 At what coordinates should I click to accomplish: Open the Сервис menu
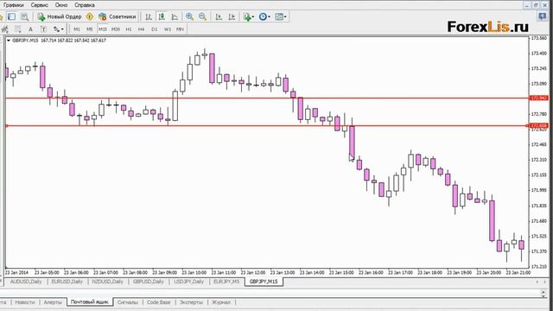coord(39,5)
